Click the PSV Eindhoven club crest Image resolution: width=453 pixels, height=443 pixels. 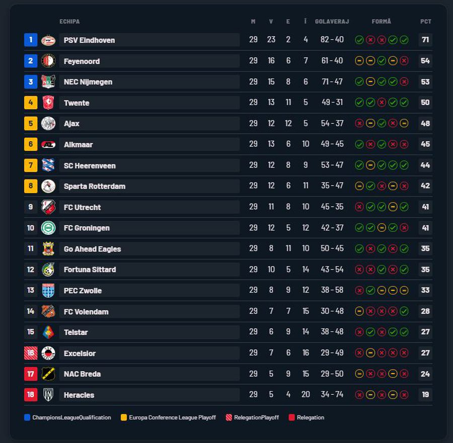click(x=48, y=40)
